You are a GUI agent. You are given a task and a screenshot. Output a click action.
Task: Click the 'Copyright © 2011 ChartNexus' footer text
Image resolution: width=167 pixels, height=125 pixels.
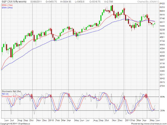(x=15, y=124)
